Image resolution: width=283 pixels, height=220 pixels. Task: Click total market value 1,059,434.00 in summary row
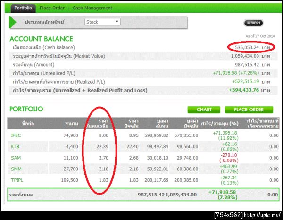click(x=181, y=195)
